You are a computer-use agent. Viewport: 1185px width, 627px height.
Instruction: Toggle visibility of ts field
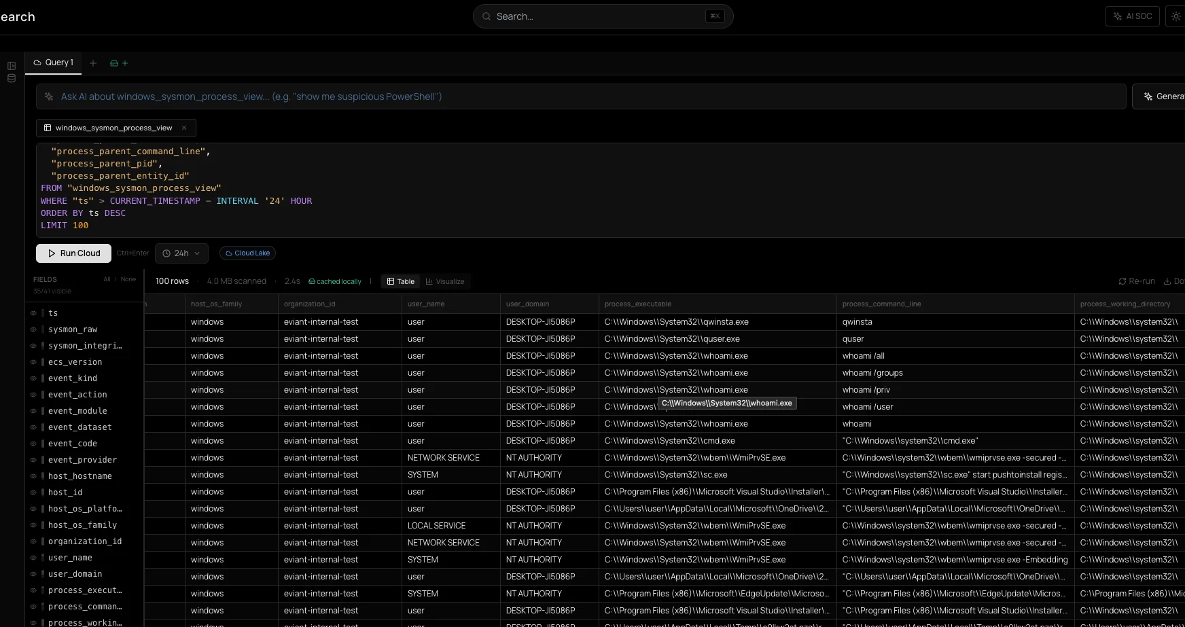33,313
